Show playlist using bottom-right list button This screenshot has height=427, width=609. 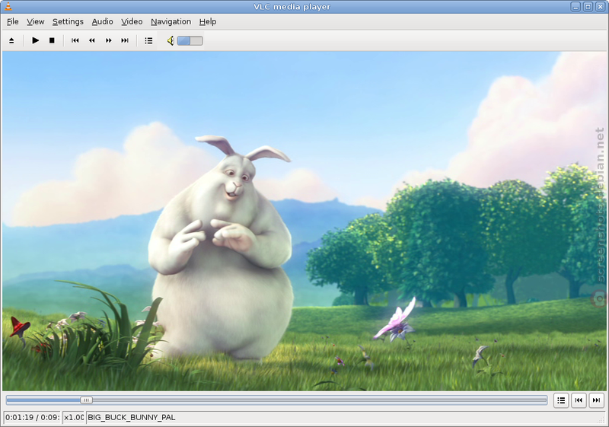click(561, 400)
